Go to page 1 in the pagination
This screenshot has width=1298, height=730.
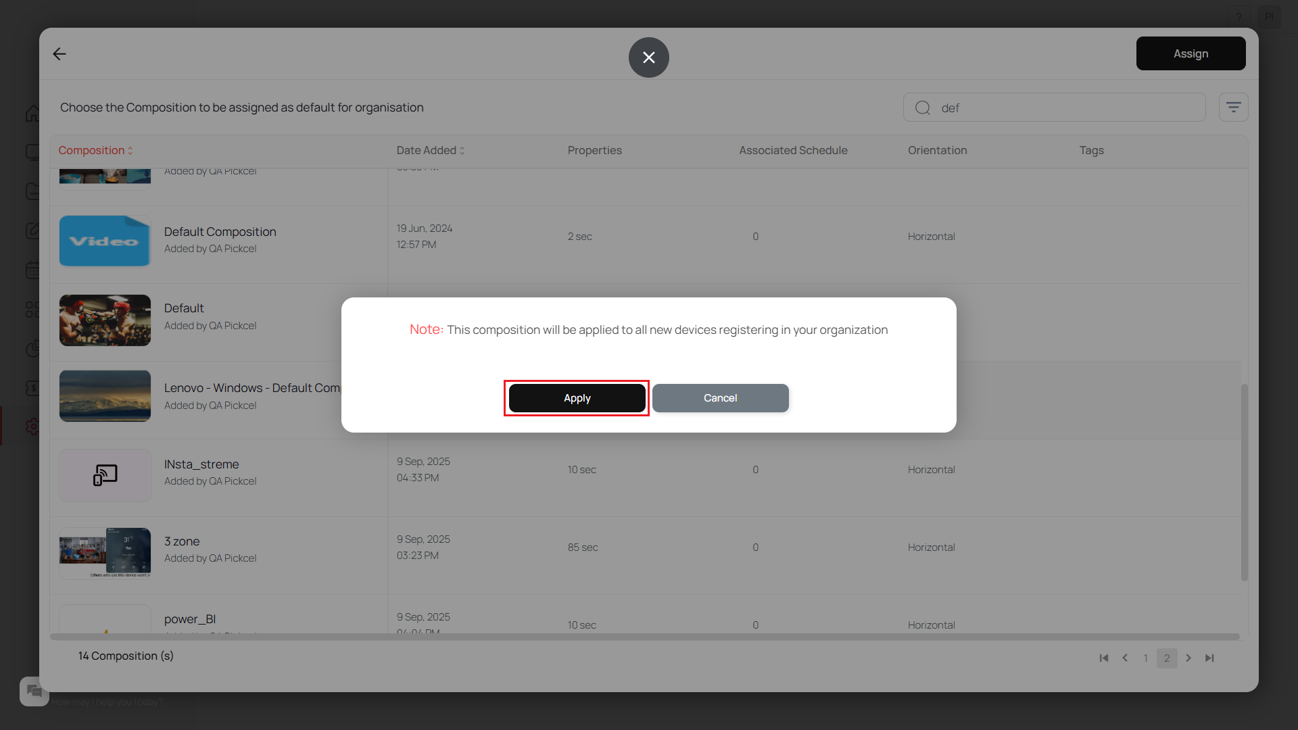click(x=1145, y=658)
